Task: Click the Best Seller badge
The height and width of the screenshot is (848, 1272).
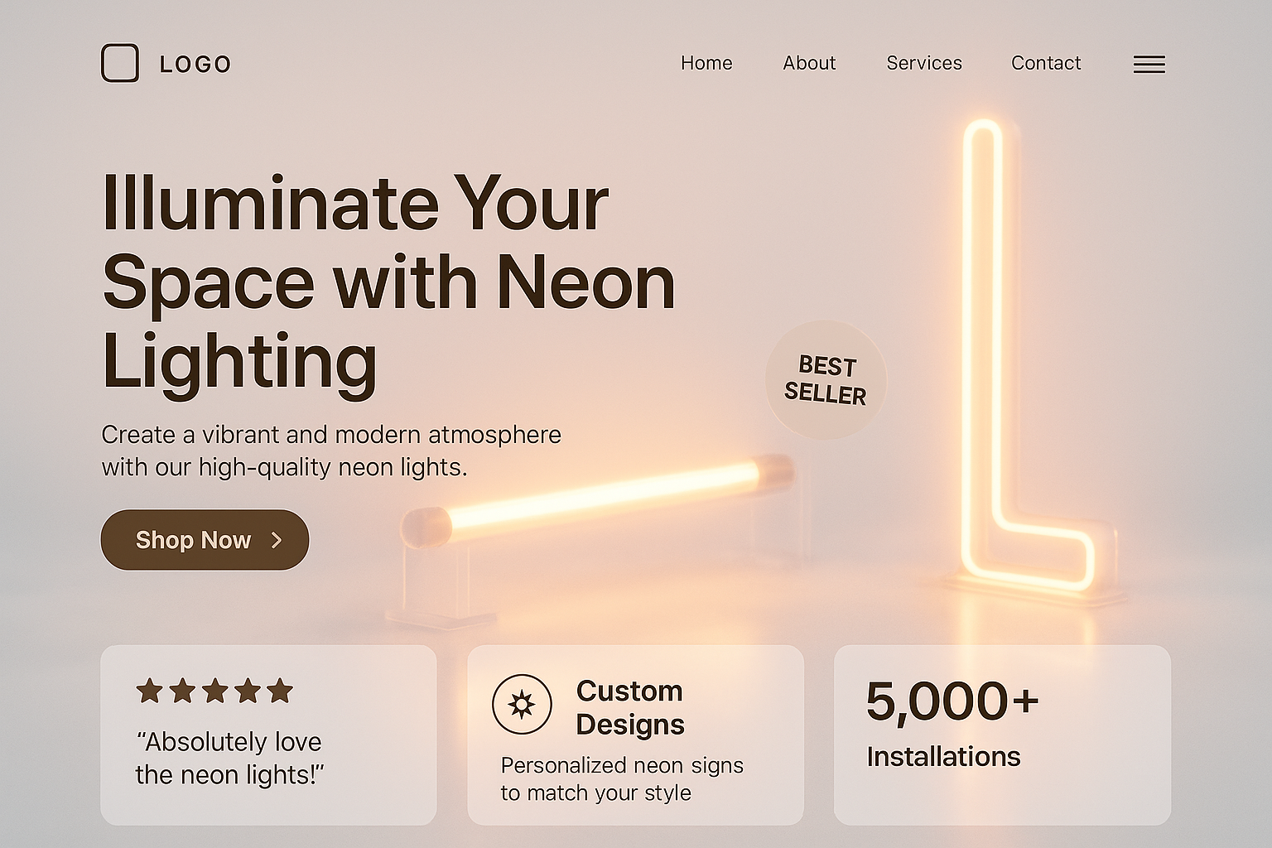Action: pos(826,380)
